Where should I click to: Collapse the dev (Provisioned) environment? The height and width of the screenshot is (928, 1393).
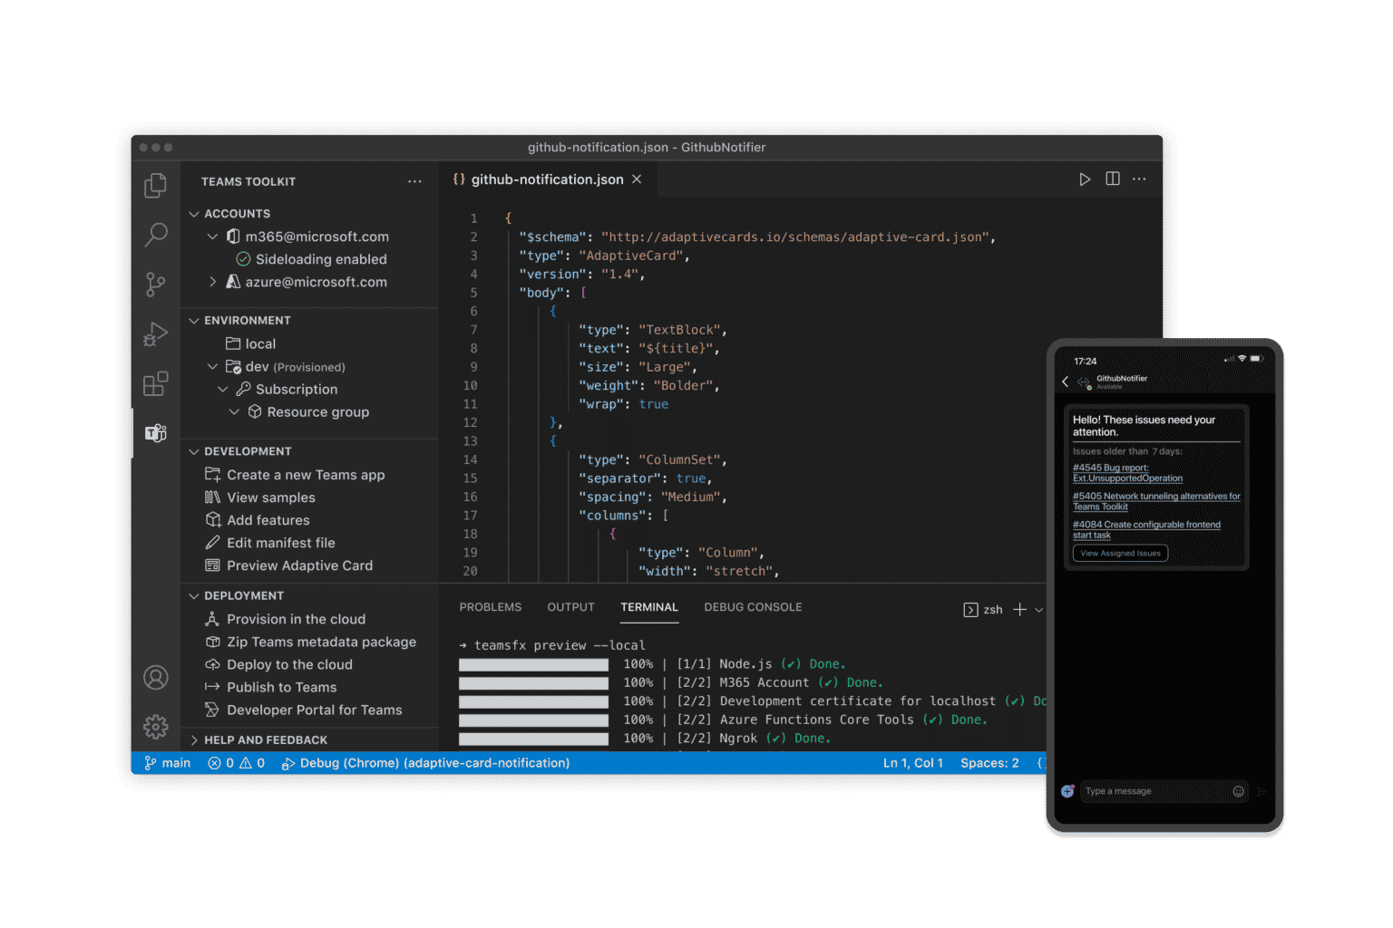(212, 367)
